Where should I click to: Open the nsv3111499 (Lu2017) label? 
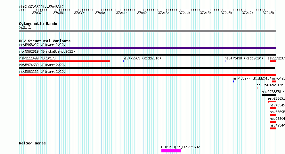[37, 58]
